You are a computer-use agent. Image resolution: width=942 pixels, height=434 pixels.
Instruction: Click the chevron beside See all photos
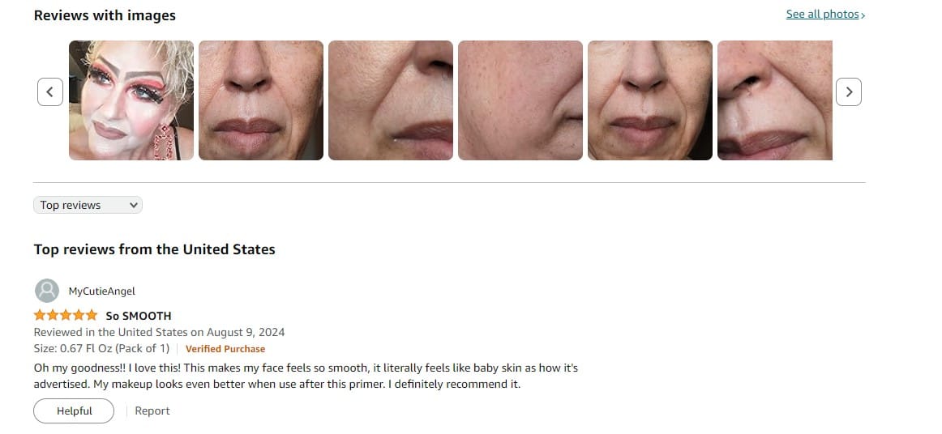point(863,15)
